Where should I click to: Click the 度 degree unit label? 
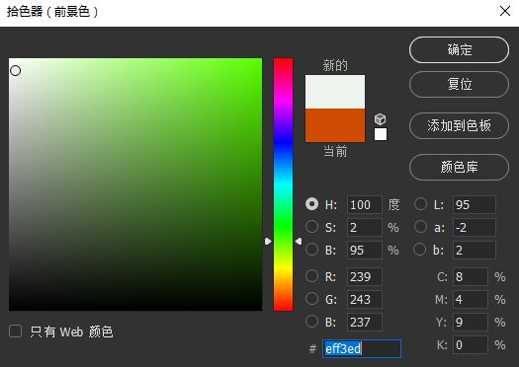tap(393, 204)
